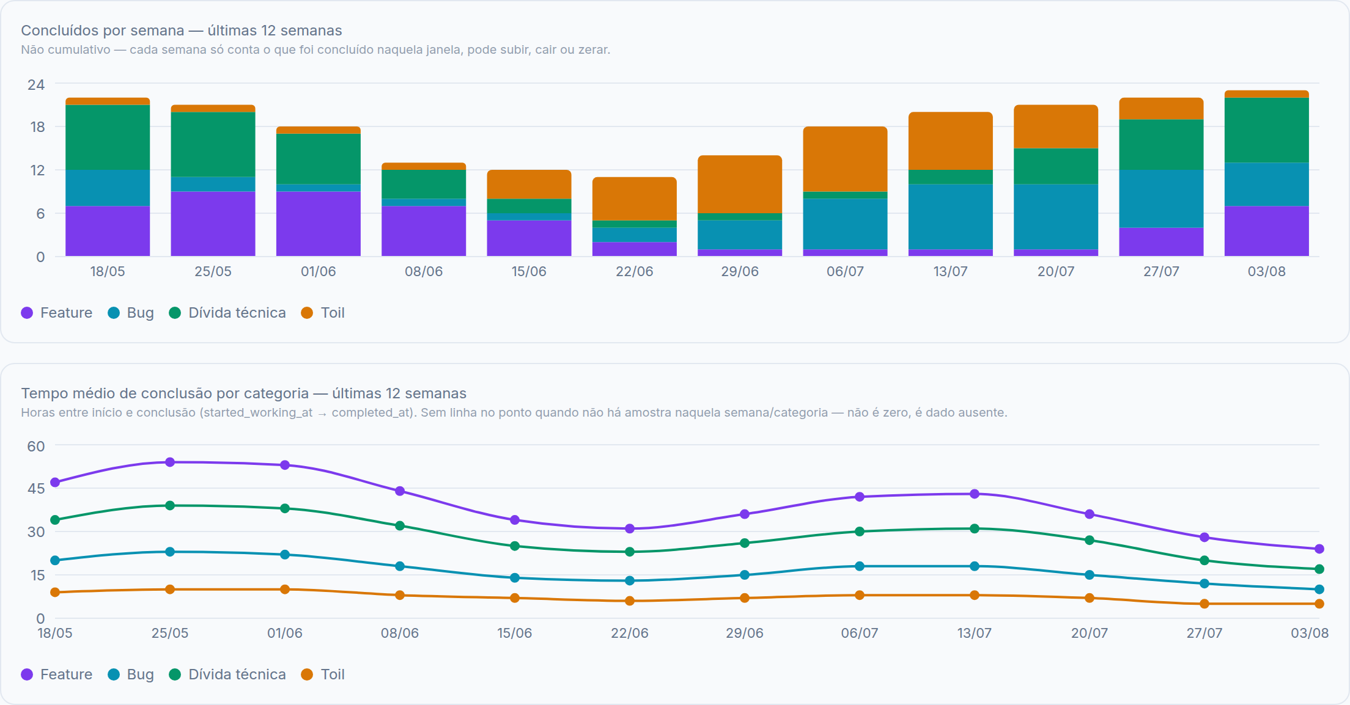
Task: Click the '18' y-axis label in bar chart
Action: [37, 127]
